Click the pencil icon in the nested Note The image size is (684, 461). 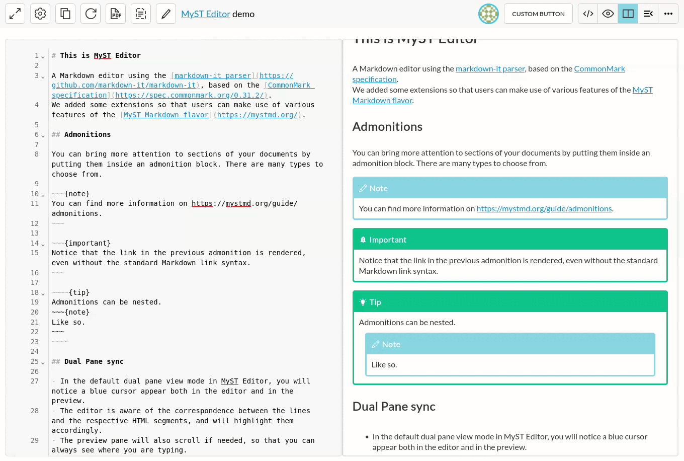click(x=375, y=344)
